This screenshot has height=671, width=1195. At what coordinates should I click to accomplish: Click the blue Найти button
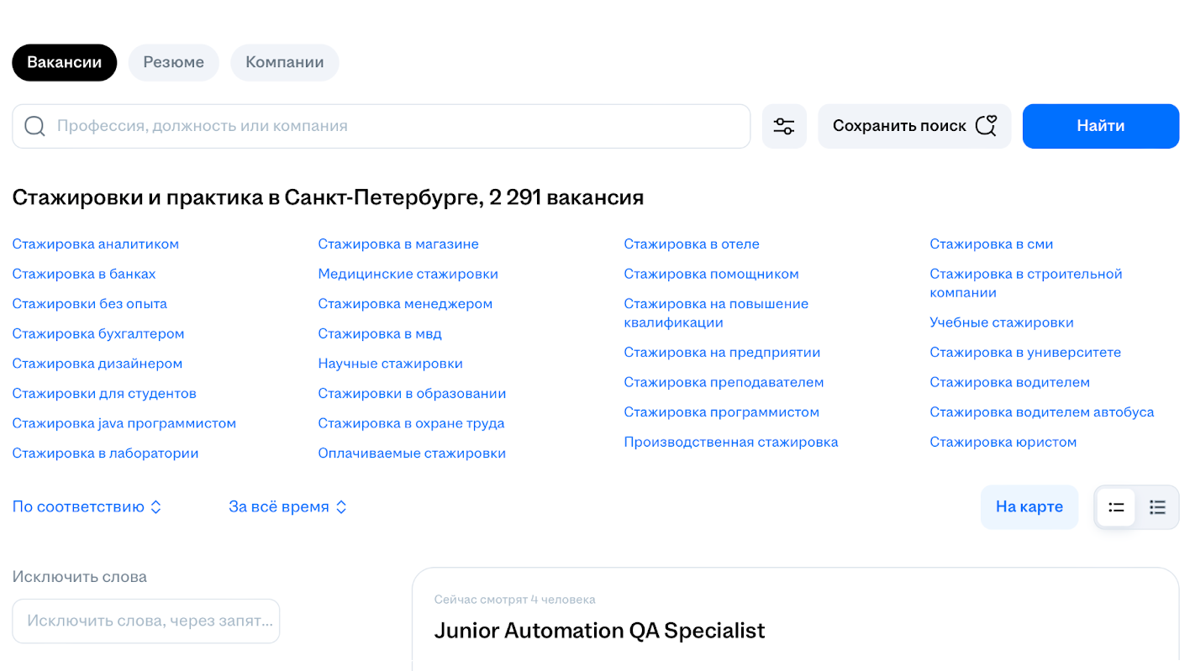1101,126
